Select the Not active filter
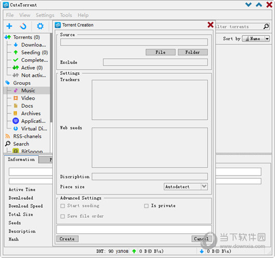The image size is (275, 258). 34,75
